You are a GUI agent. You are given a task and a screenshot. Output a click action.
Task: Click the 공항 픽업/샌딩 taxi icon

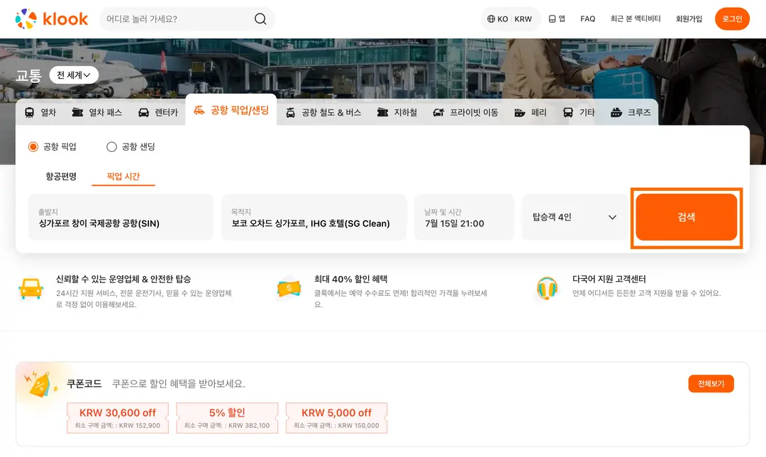(199, 110)
